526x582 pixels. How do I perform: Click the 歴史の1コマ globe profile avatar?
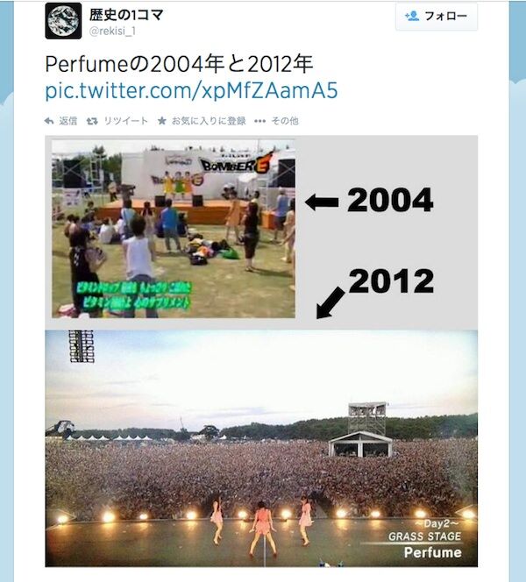click(x=63, y=21)
